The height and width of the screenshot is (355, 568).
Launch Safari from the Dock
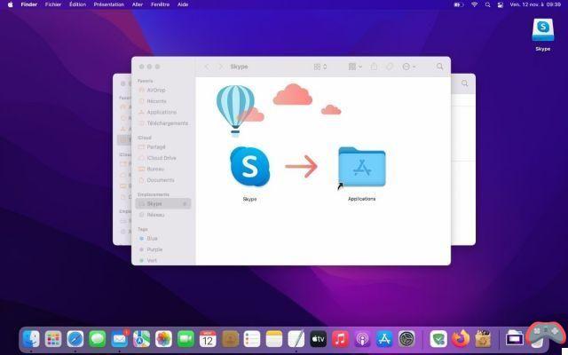pos(75,339)
